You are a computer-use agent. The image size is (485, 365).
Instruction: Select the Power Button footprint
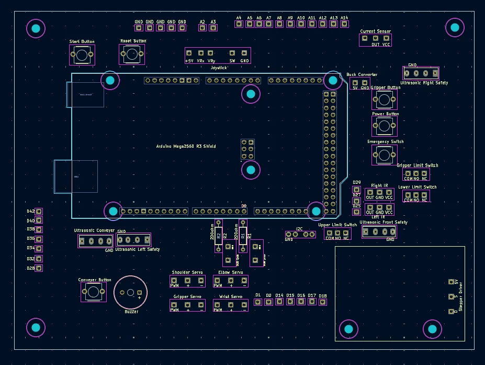385,126
